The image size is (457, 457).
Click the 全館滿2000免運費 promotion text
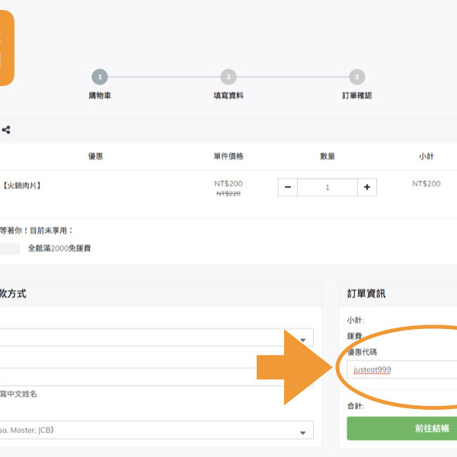pos(59,248)
